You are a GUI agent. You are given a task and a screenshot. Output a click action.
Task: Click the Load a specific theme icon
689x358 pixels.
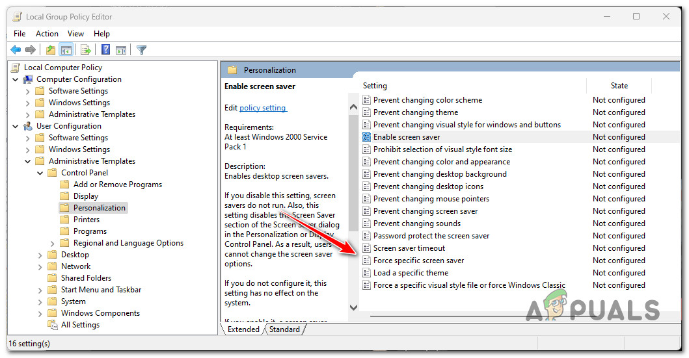[366, 273]
